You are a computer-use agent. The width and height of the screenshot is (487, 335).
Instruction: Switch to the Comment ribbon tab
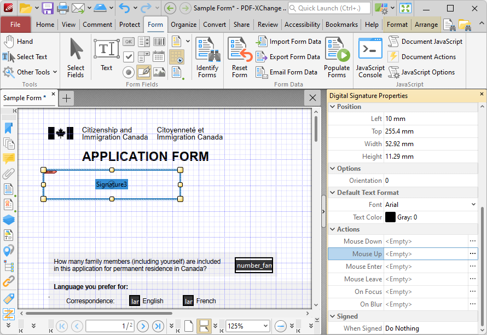pos(97,25)
